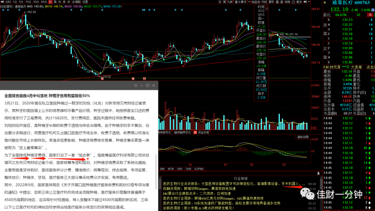Click the MA5: 145.66 indicator label
Viewport: 375px width, 211px height.
(35, 7)
